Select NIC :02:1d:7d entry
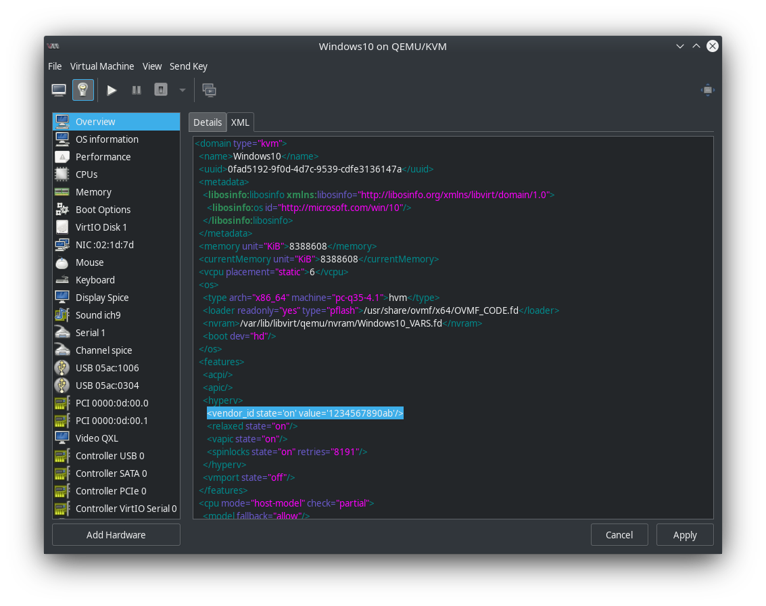This screenshot has width=766, height=606. [x=116, y=245]
